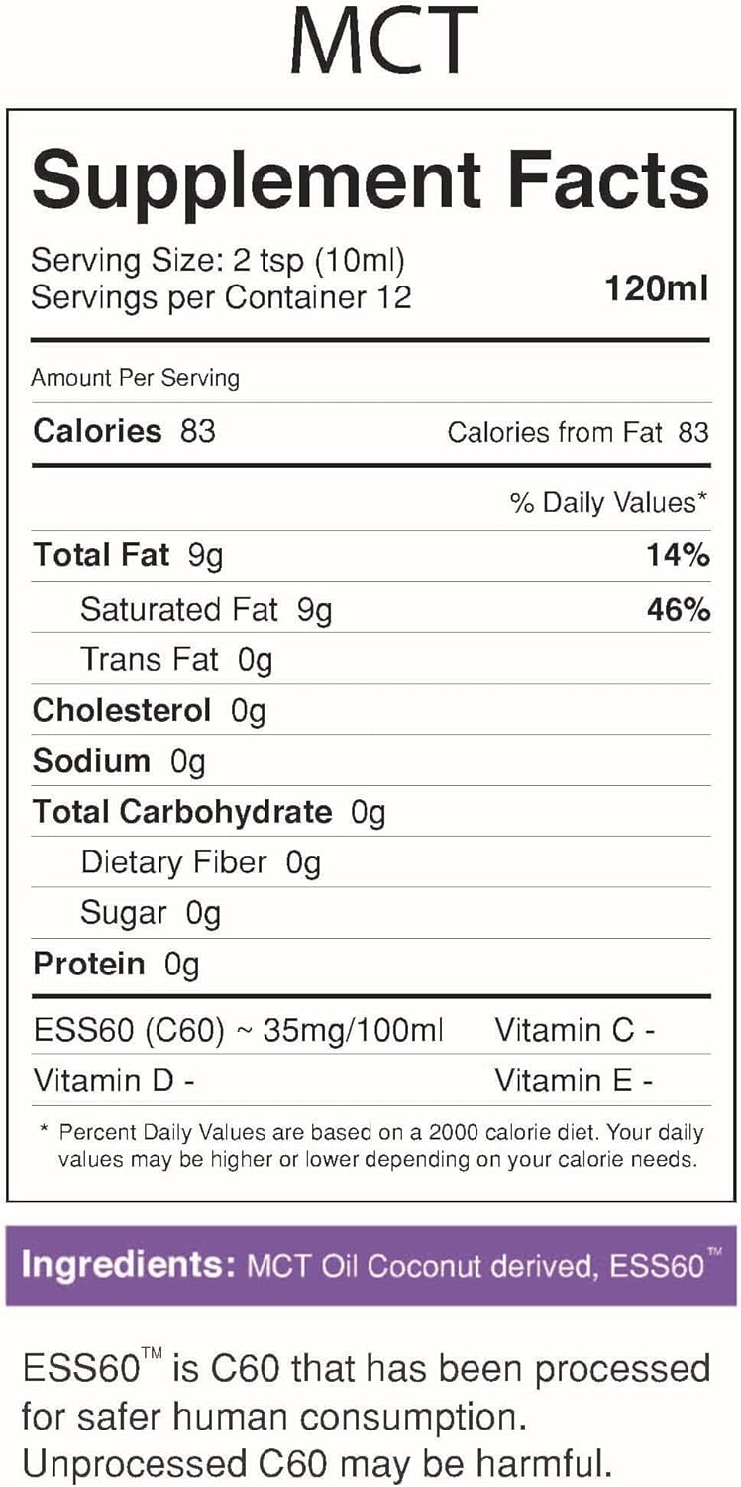Click the 46% daily value figure
This screenshot has height=1487, width=741.
678,609
